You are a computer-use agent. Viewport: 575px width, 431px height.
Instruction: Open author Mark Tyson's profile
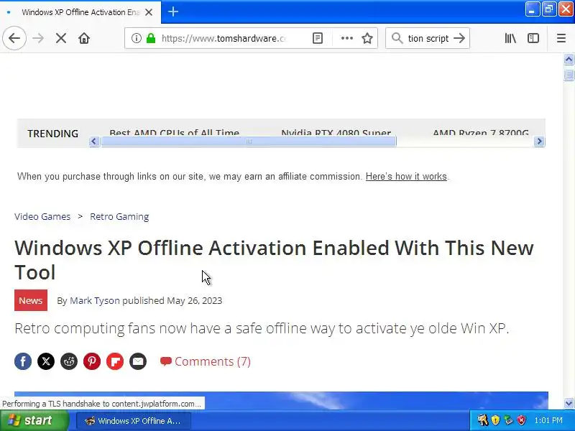pyautogui.click(x=95, y=300)
